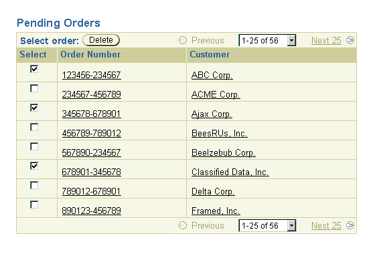The height and width of the screenshot is (254, 375).
Task: Uncheck the Classified Data, Inc. checkbox
Action: tap(34, 166)
